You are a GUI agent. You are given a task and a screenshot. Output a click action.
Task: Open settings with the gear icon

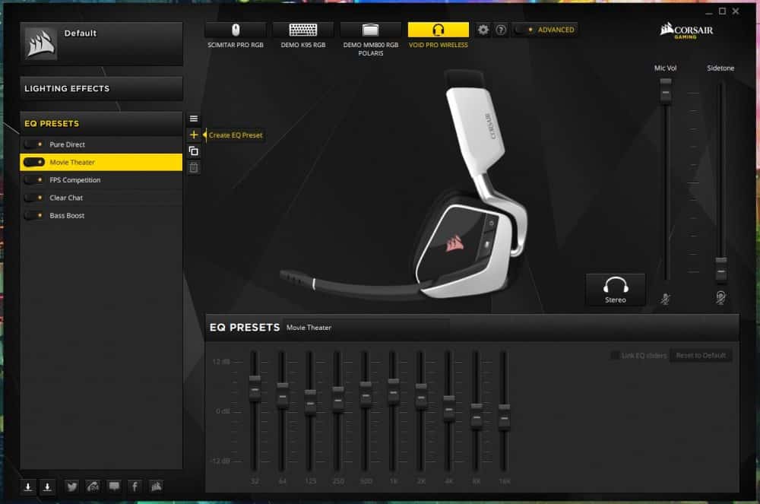(483, 30)
